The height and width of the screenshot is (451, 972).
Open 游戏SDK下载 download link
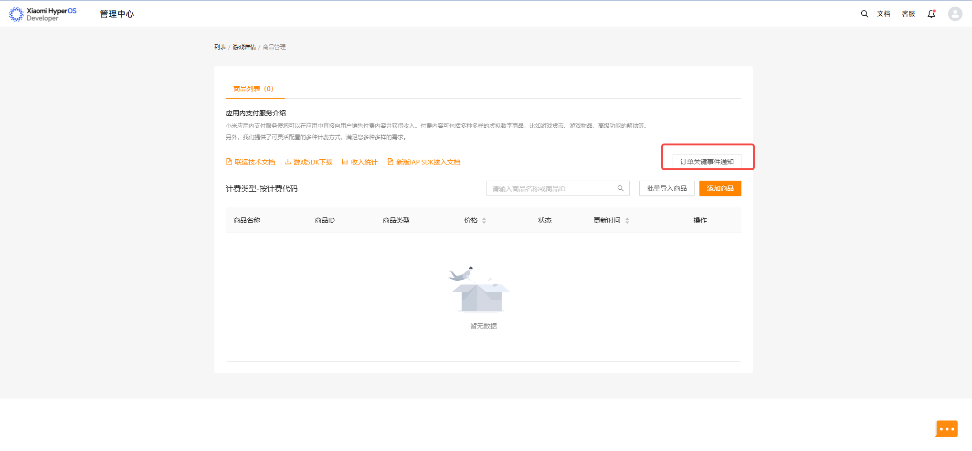click(308, 162)
